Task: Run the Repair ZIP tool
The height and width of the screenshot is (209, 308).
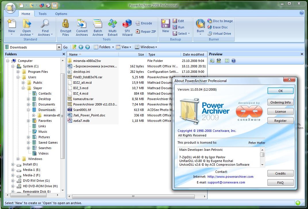Action: pyautogui.click(x=146, y=31)
